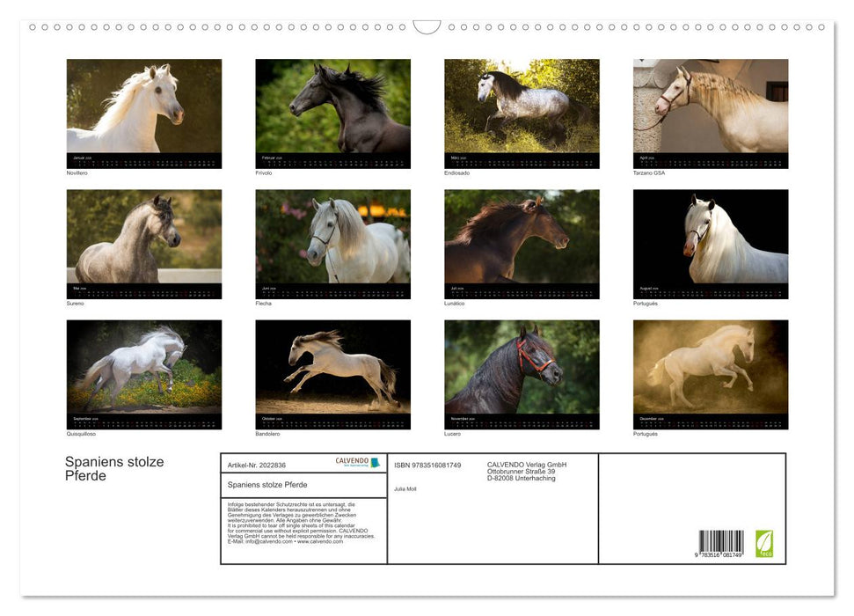Click the green eco leaf logo

click(764, 543)
